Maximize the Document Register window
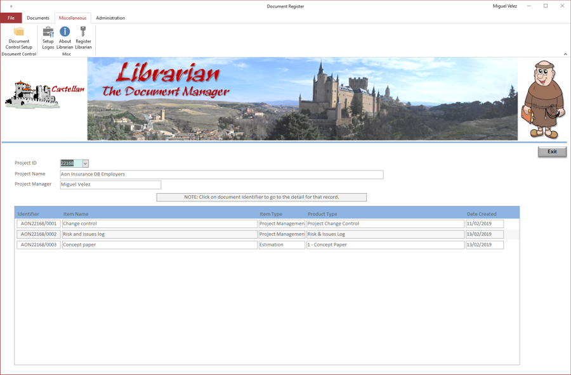The width and height of the screenshot is (571, 375). 546,6
